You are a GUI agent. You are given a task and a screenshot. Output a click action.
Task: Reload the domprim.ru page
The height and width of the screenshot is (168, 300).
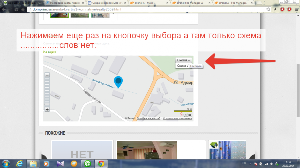(x=16, y=9)
